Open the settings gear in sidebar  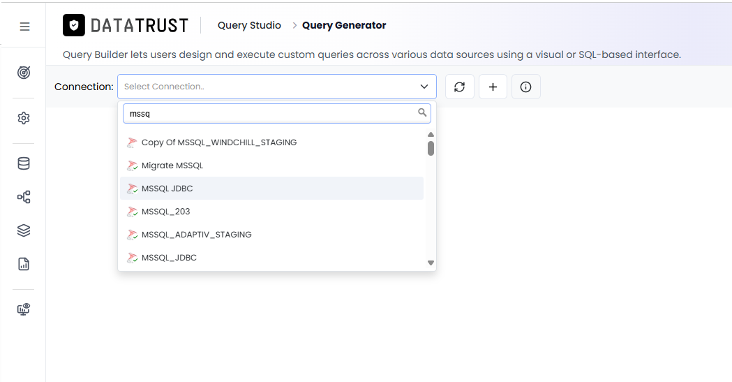(24, 118)
